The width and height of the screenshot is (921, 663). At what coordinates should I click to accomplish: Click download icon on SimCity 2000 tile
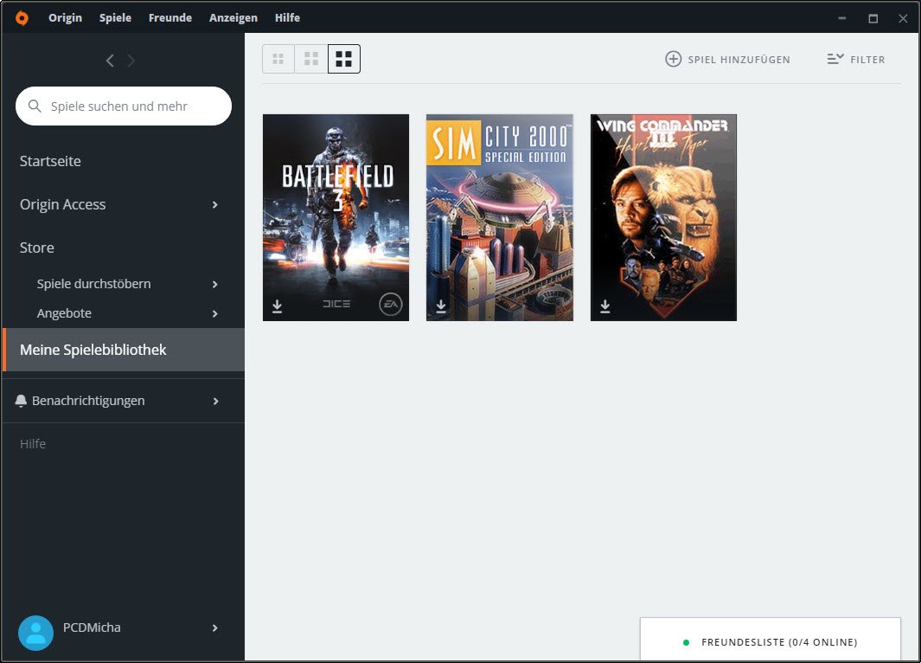(441, 306)
